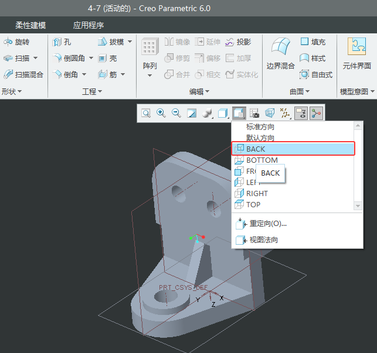Click the grayed 相交 (Intersect) button
Image resolution: width=377 pixels, height=353 pixels.
(x=208, y=74)
